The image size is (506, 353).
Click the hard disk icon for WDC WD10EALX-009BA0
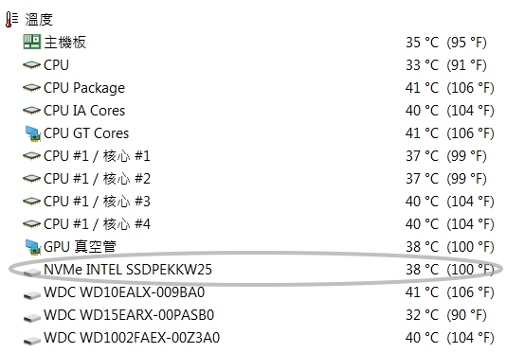32,295
